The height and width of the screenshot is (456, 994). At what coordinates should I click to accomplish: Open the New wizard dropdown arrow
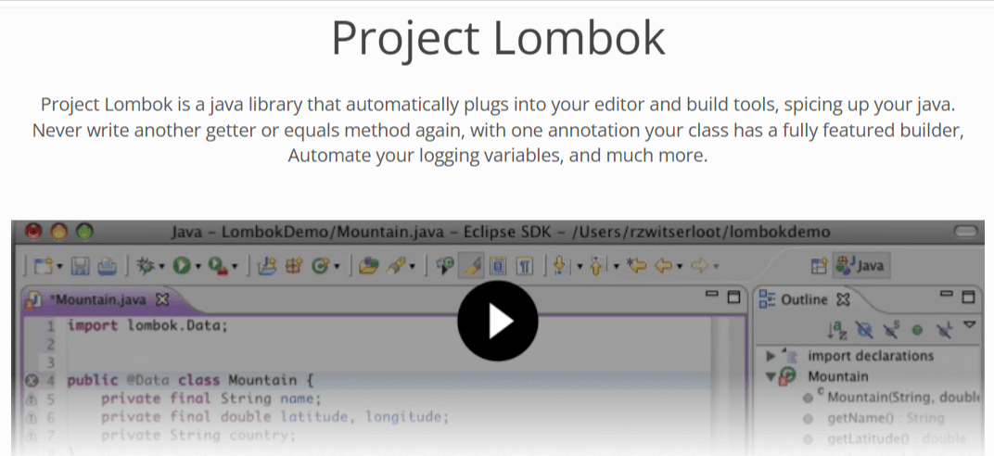click(59, 267)
